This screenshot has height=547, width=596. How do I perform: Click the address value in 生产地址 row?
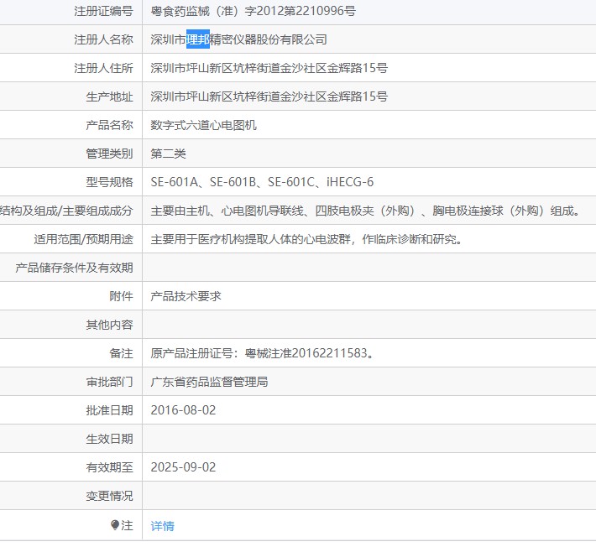pos(269,96)
